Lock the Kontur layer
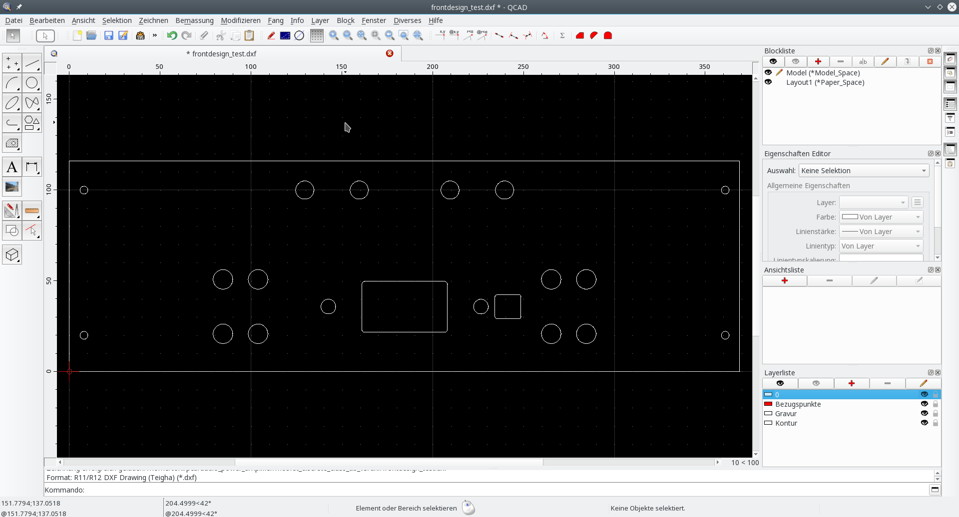This screenshot has width=959, height=517. 936,423
